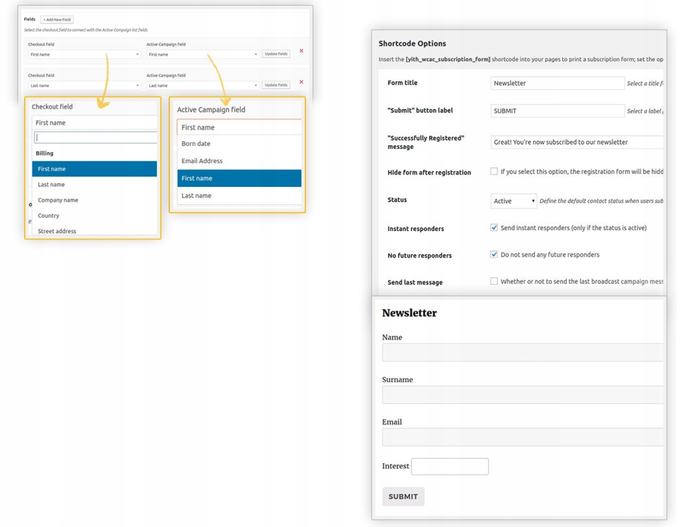Remove the Last name field mapping row
Screen dimensions: 683x527
[301, 82]
